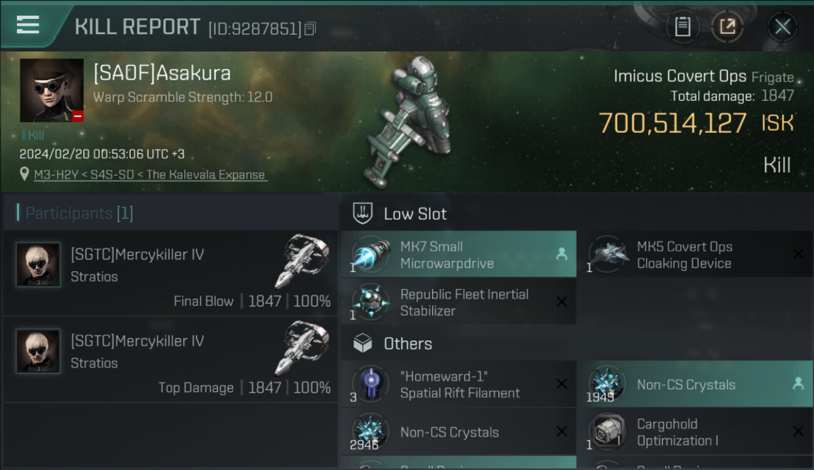Click the MK5 Covert Ops Cloaking Device icon
814x470 pixels.
(608, 254)
